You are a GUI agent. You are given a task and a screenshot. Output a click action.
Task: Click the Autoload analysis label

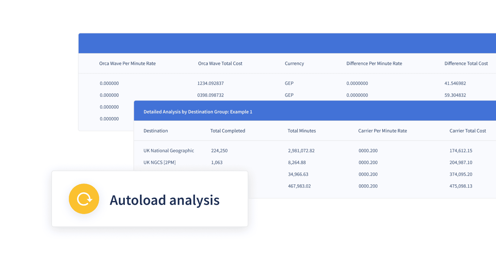click(165, 200)
